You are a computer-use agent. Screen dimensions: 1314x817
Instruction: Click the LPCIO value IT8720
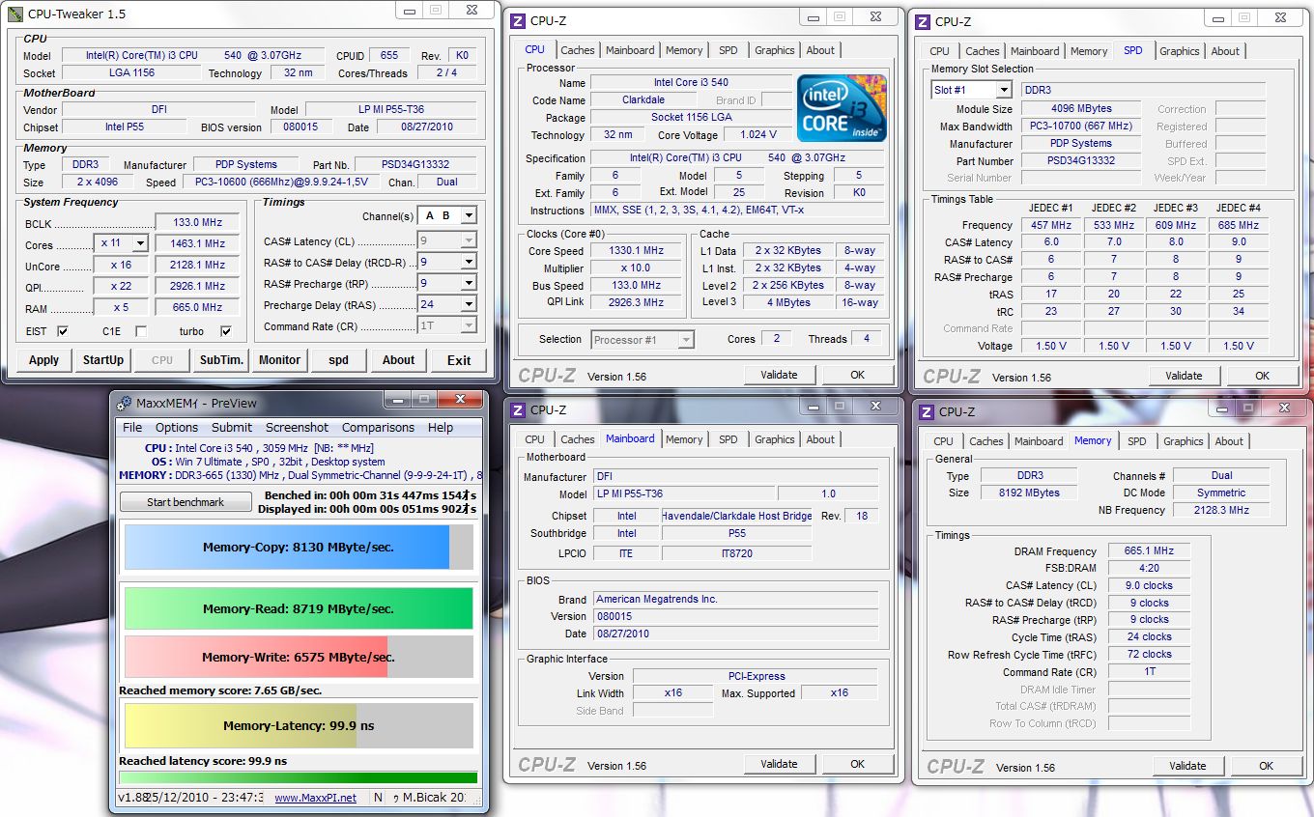pos(736,553)
